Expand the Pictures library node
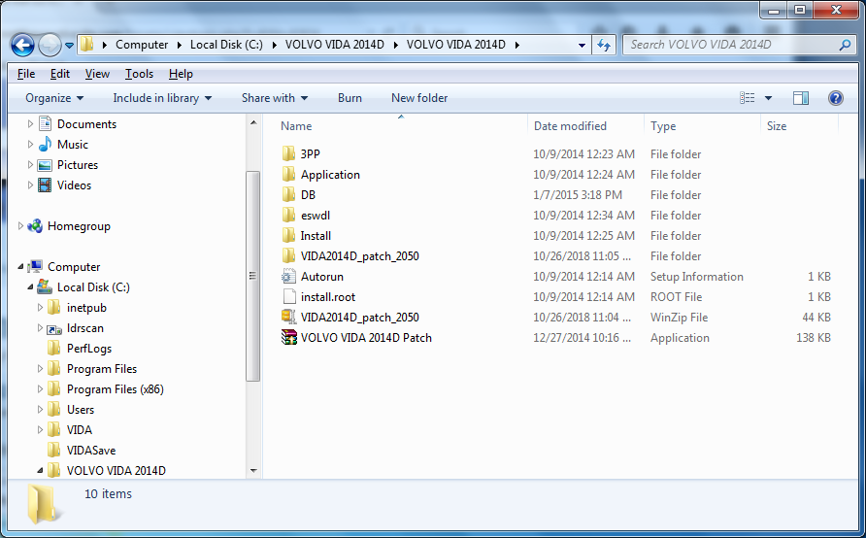This screenshot has width=866, height=538. click(x=30, y=164)
